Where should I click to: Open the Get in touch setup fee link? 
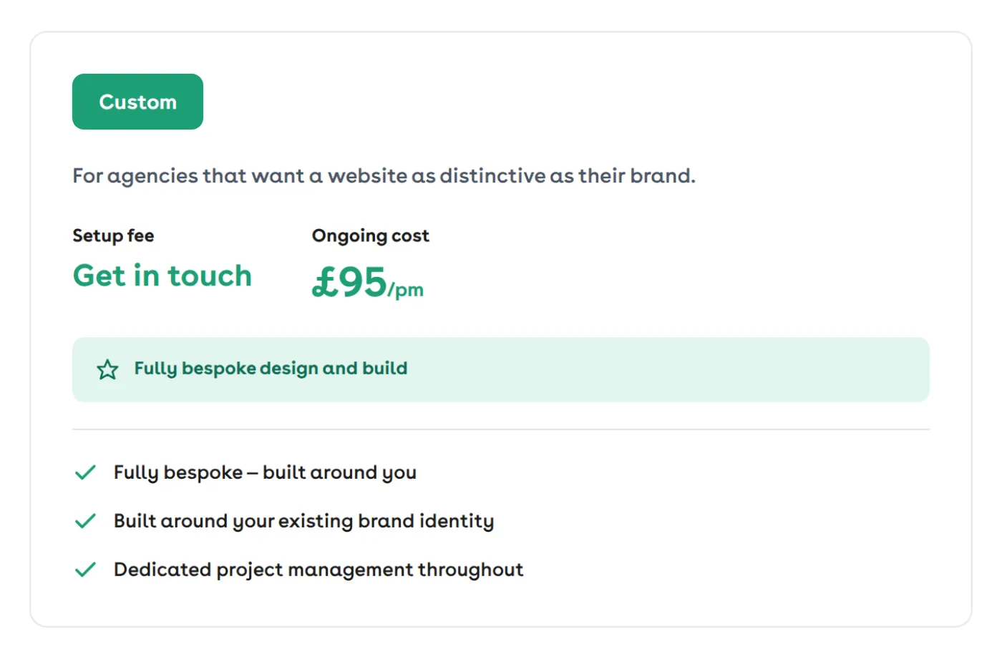[162, 276]
